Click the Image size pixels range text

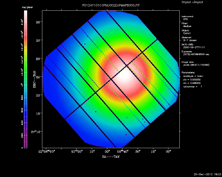195,65
